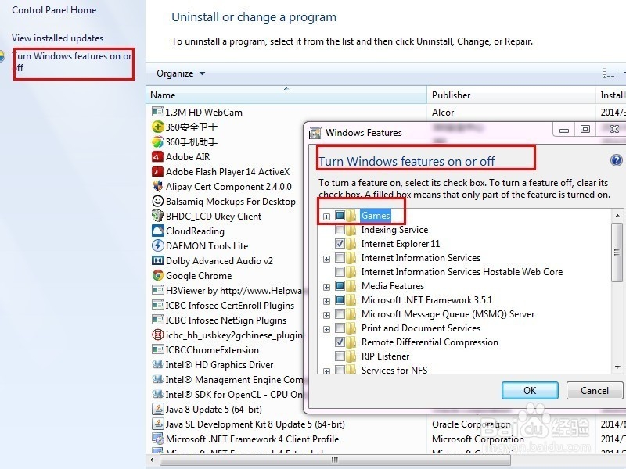Go to Control Panel Home

[x=54, y=10]
